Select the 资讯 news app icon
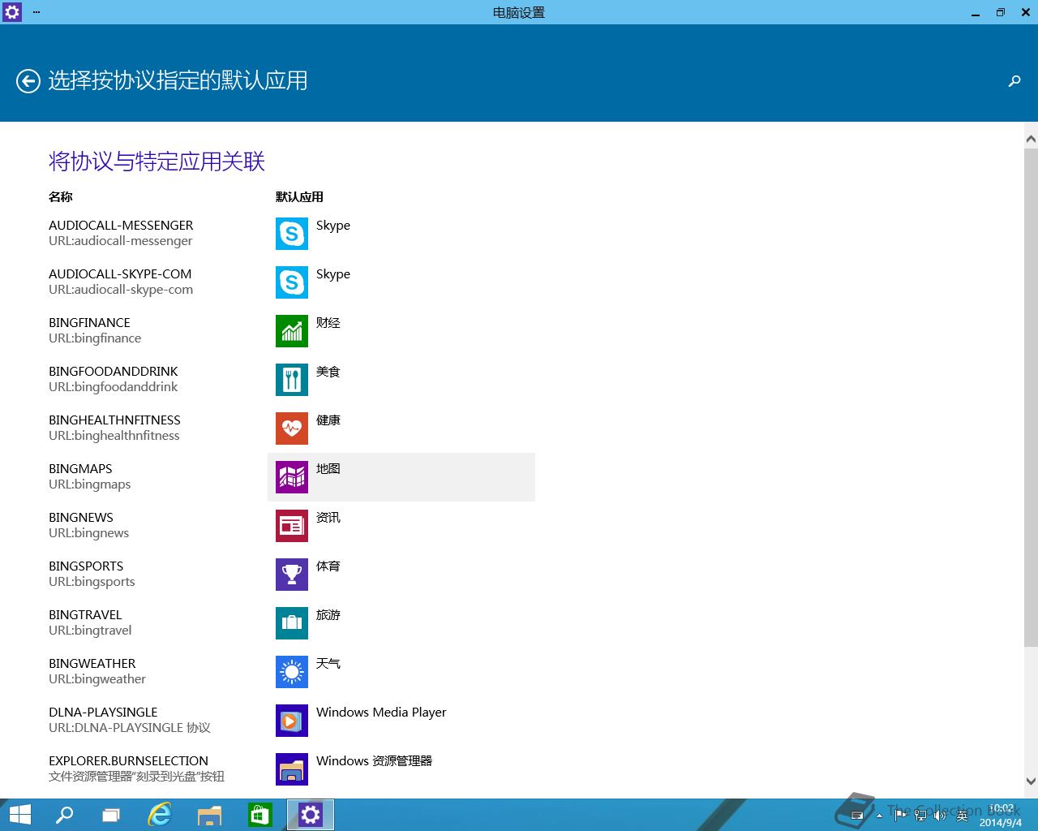 point(292,526)
